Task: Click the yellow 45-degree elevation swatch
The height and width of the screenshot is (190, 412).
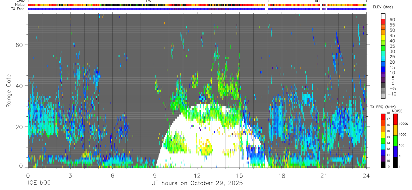Action: pyautogui.click(x=383, y=37)
